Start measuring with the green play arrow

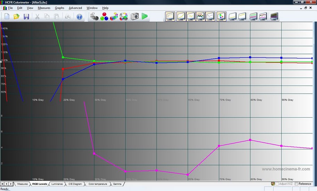click(x=144, y=16)
